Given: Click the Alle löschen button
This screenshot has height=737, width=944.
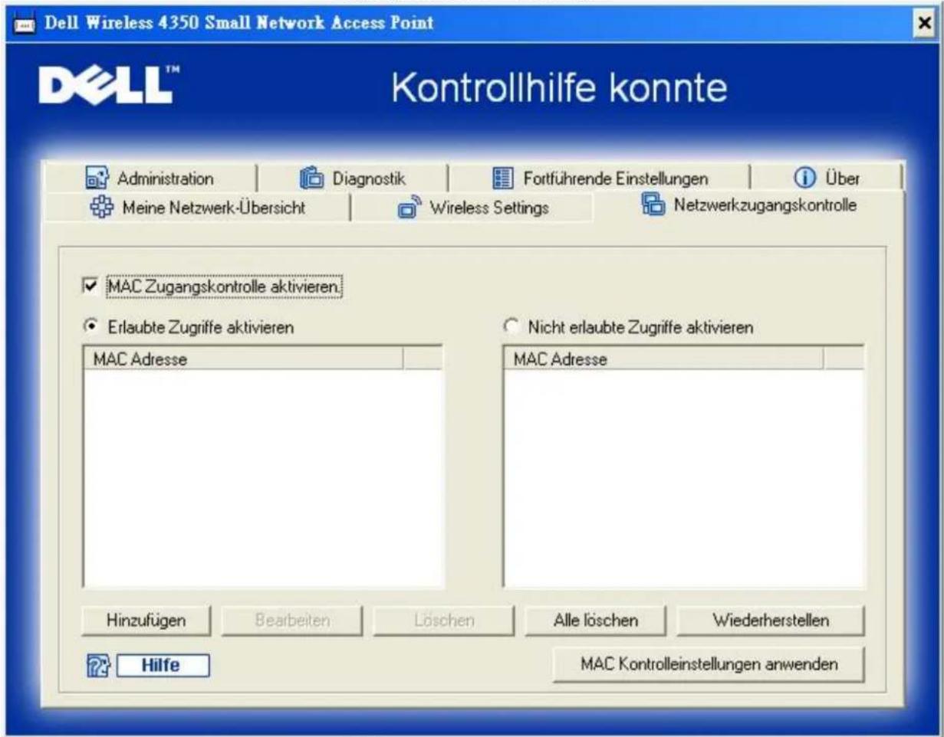Looking at the screenshot, I should [595, 621].
